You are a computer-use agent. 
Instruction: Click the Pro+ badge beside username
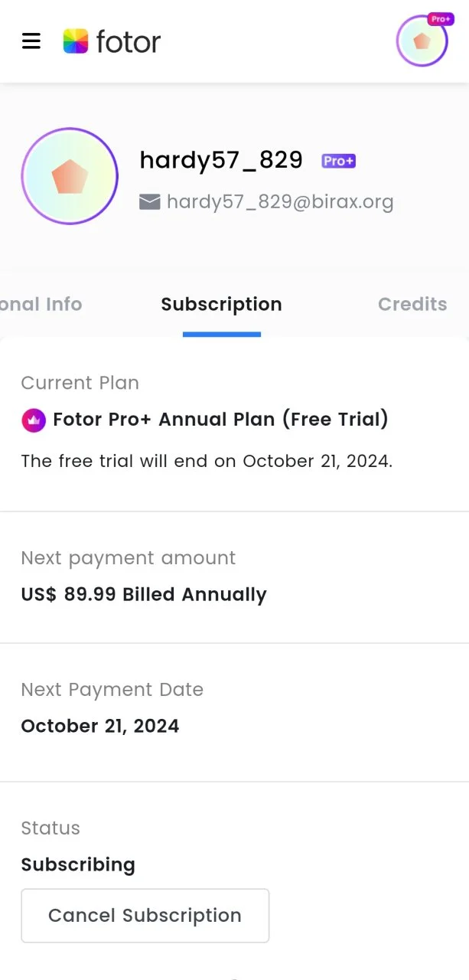tap(338, 161)
